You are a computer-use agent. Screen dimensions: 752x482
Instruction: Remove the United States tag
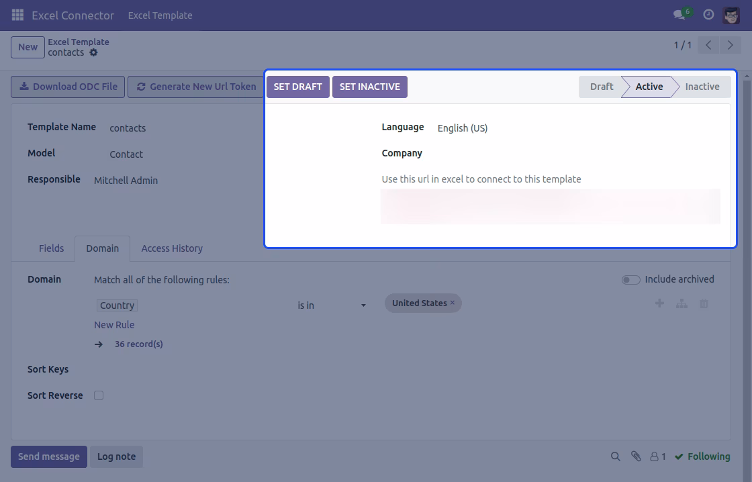(453, 303)
